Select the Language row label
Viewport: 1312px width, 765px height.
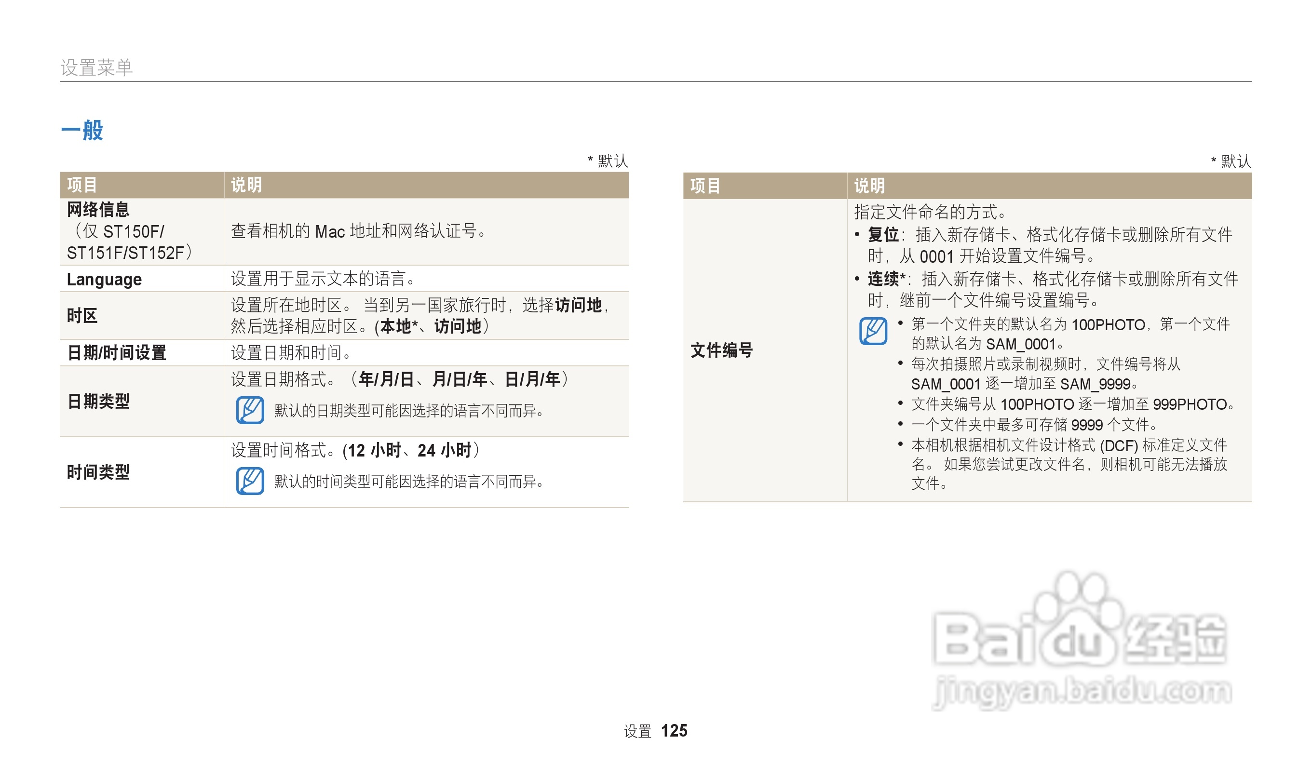104,280
